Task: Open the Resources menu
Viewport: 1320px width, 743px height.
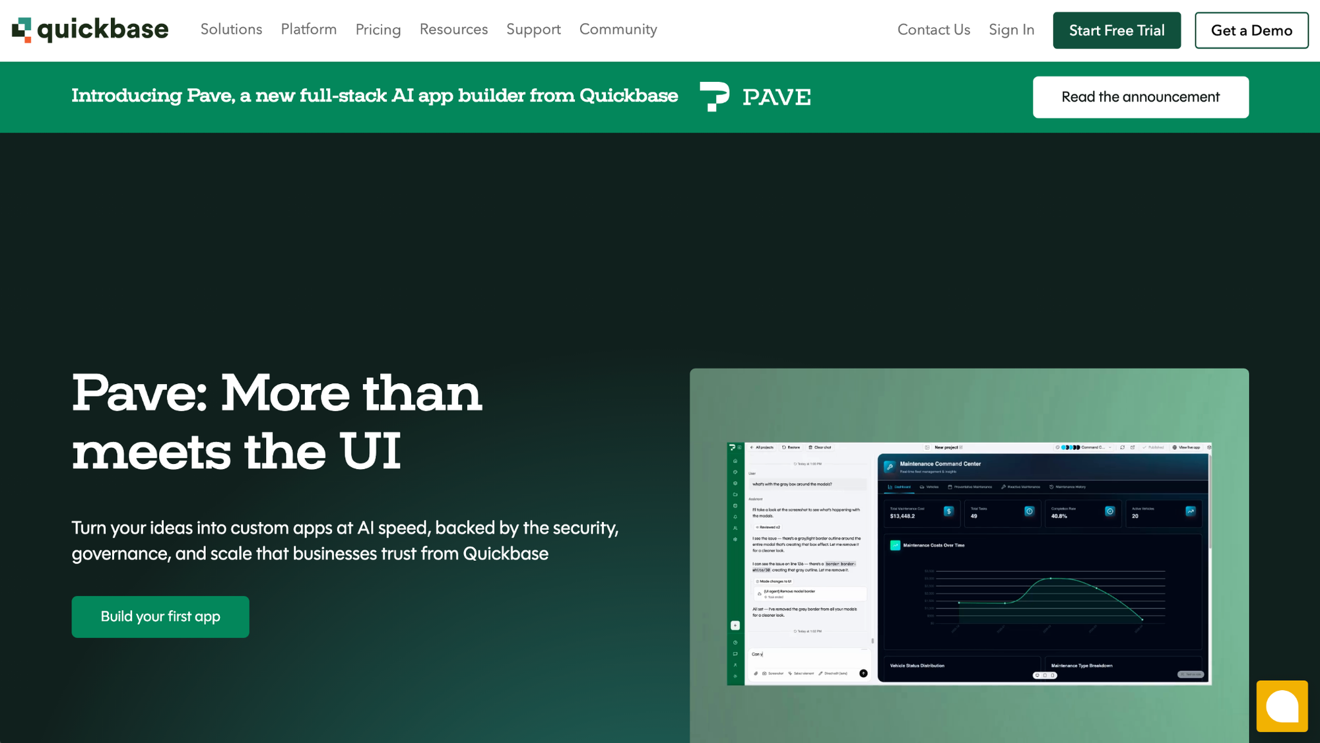Action: (x=453, y=30)
